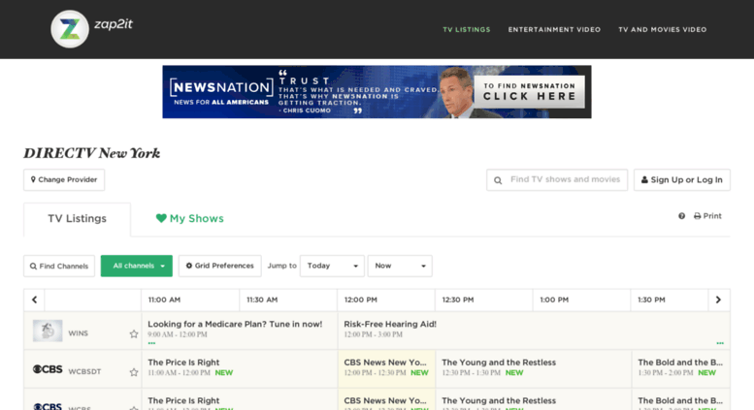Image resolution: width=754 pixels, height=410 pixels.
Task: Go to previous time block arrow
Action: click(34, 300)
